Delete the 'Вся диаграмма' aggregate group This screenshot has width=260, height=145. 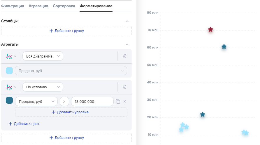pos(125,56)
